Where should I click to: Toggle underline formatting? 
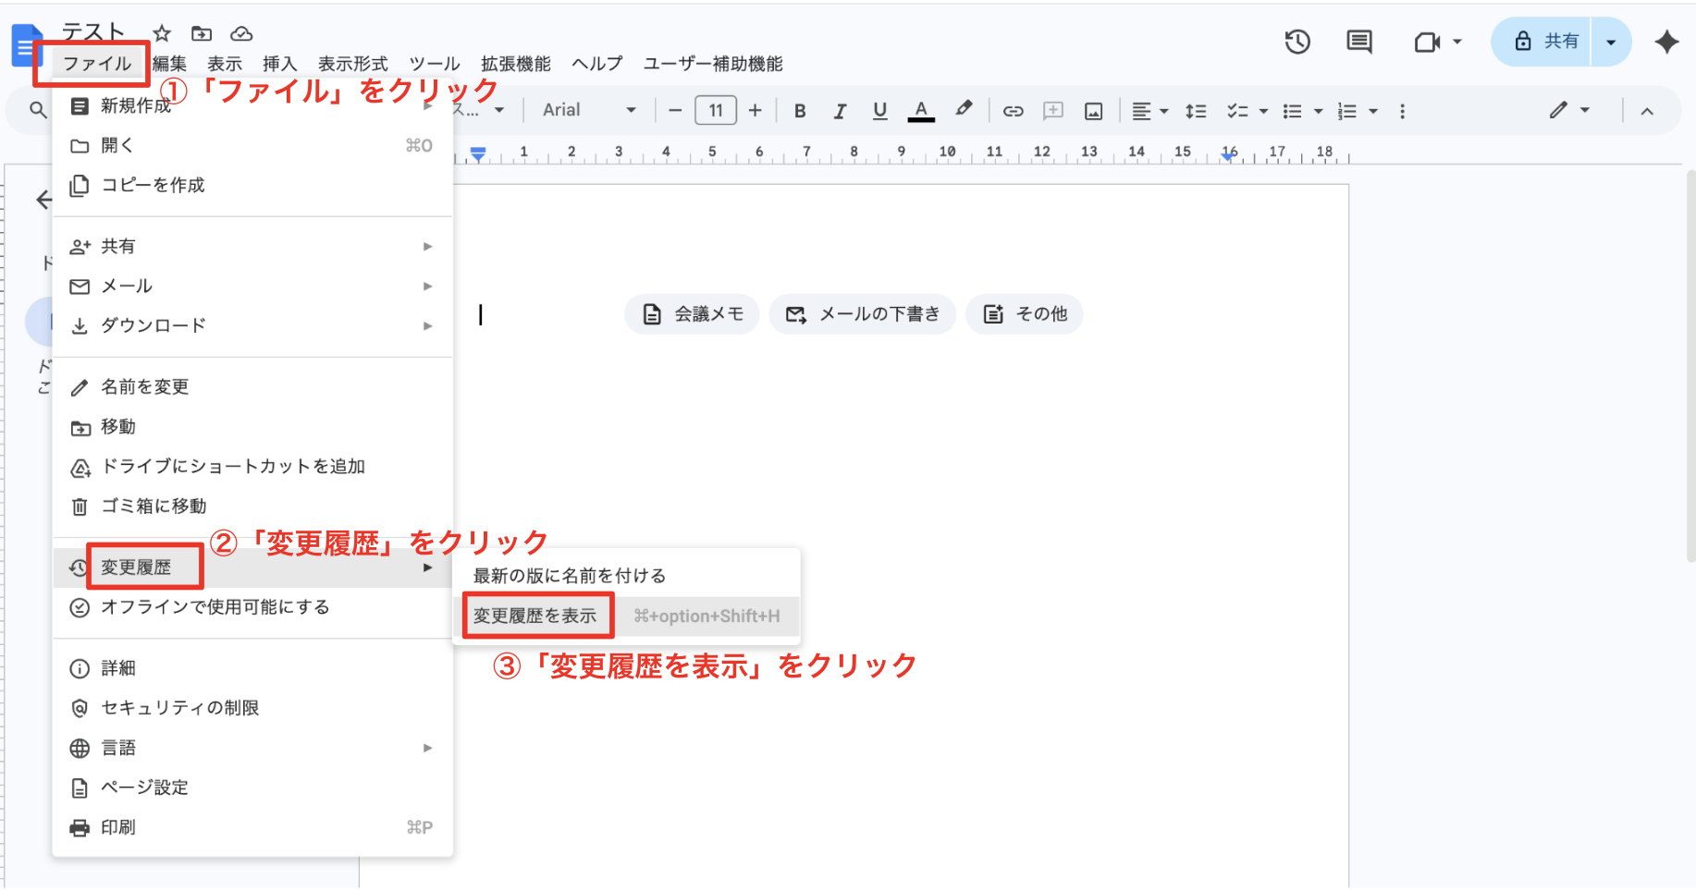pyautogui.click(x=879, y=111)
